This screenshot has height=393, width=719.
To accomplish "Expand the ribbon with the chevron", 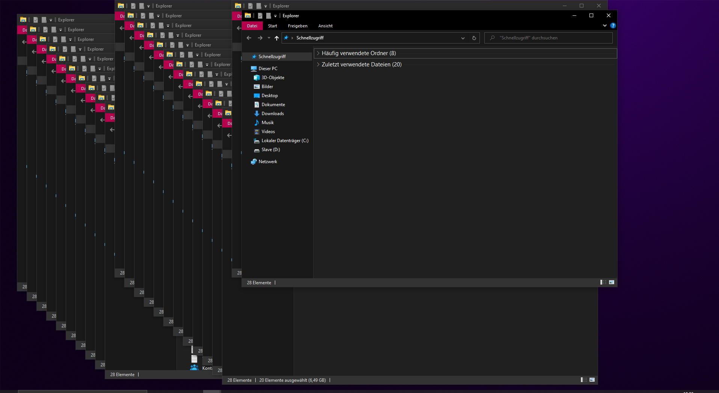I will [x=605, y=26].
